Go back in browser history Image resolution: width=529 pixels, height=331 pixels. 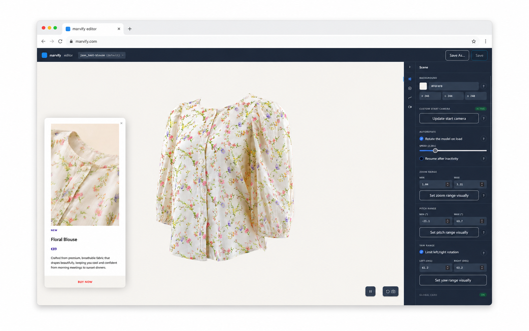(x=43, y=41)
